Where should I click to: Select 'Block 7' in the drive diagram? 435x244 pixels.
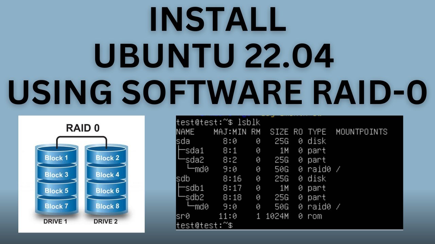[x=56, y=206]
